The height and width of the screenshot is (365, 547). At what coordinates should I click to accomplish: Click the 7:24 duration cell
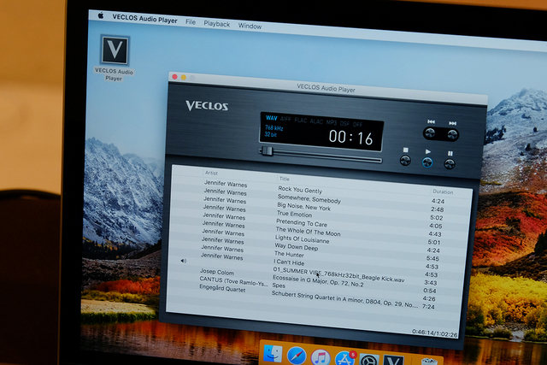pos(428,307)
